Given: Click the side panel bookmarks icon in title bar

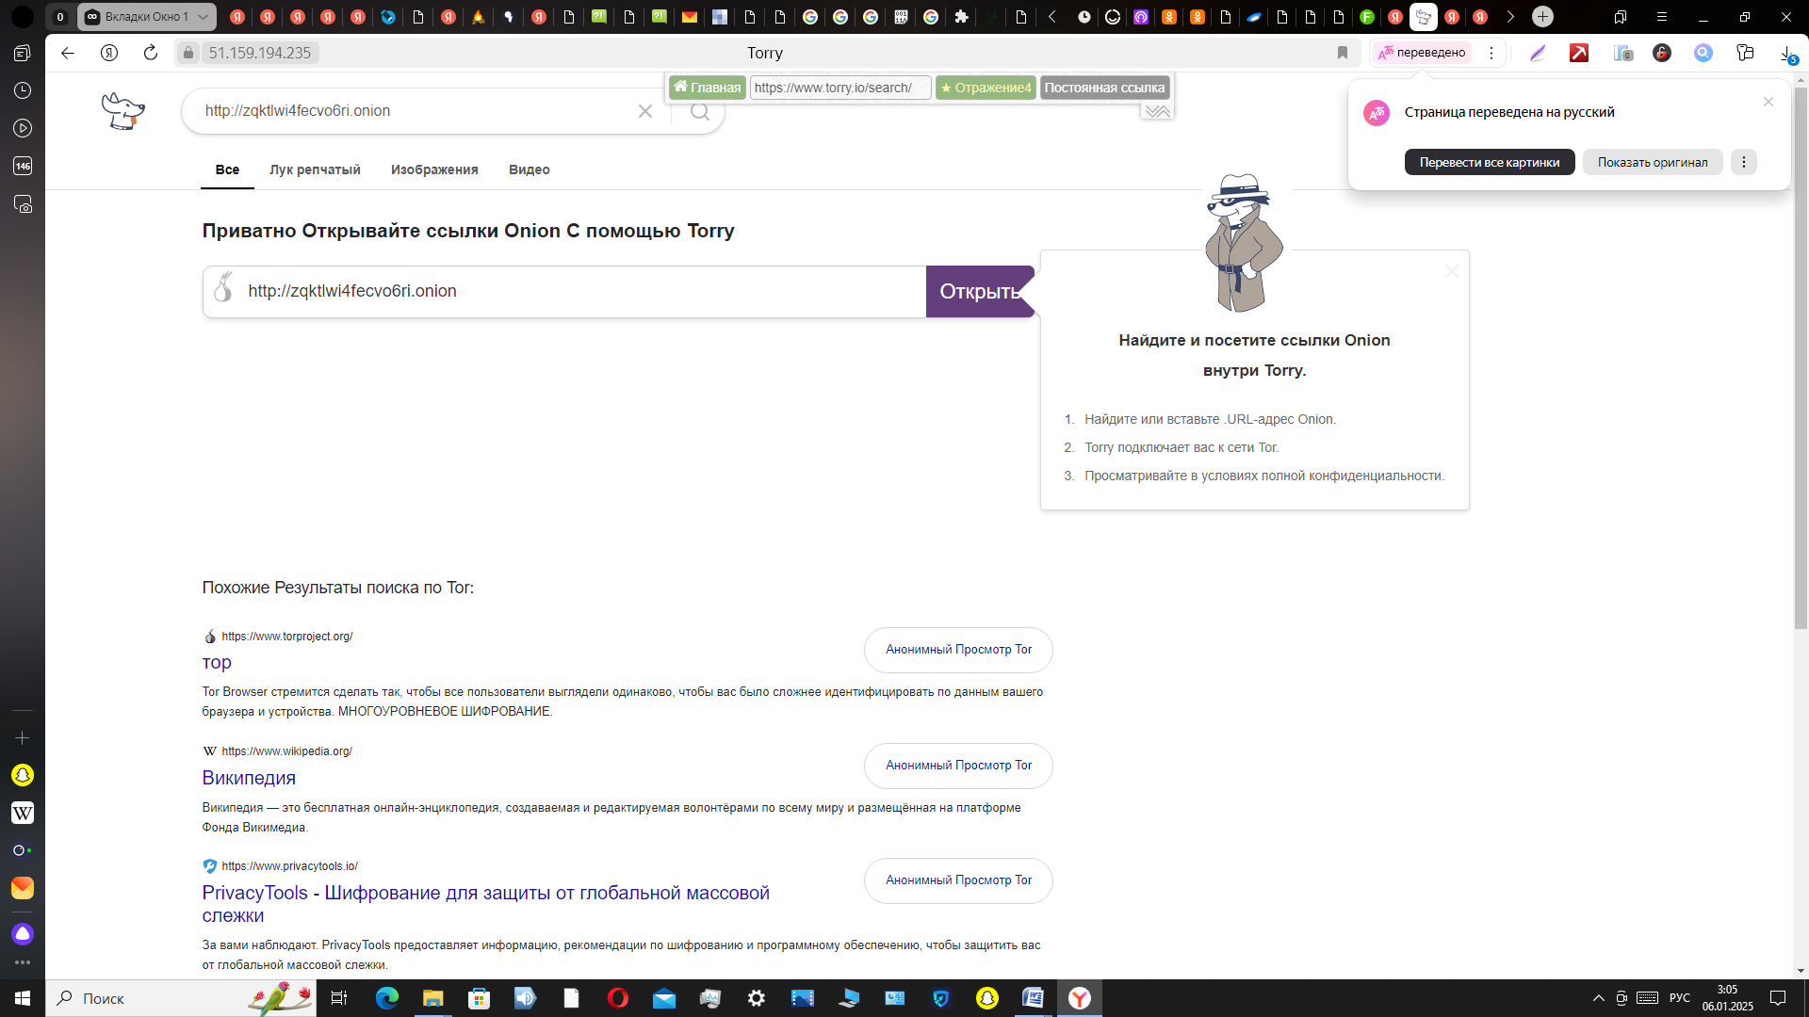Looking at the screenshot, I should (1621, 17).
